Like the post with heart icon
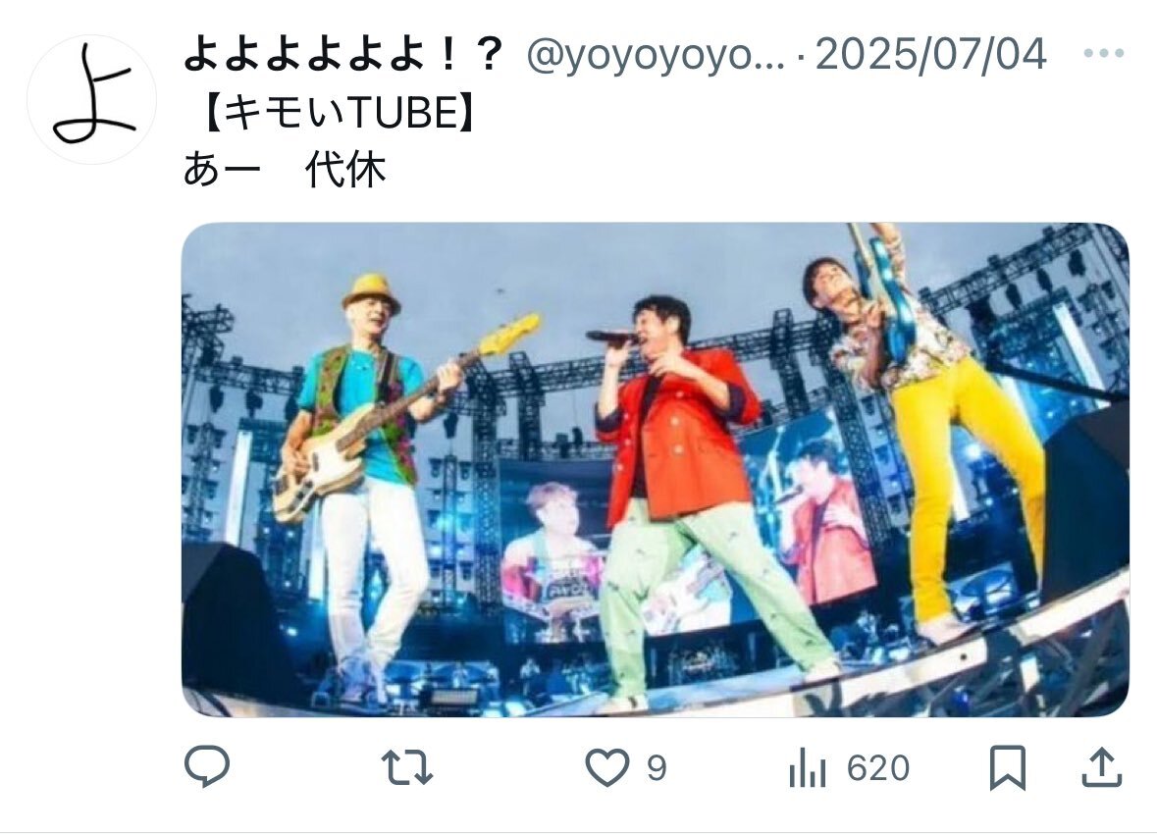 click(607, 767)
